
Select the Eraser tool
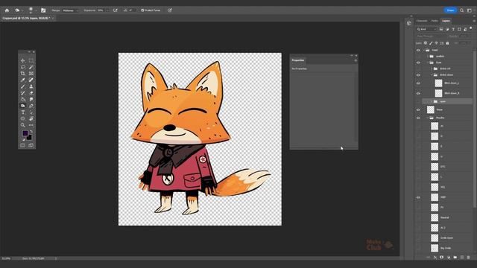coord(31,93)
